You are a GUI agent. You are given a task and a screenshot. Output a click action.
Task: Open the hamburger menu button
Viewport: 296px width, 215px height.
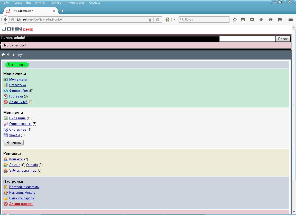[x=291, y=19]
